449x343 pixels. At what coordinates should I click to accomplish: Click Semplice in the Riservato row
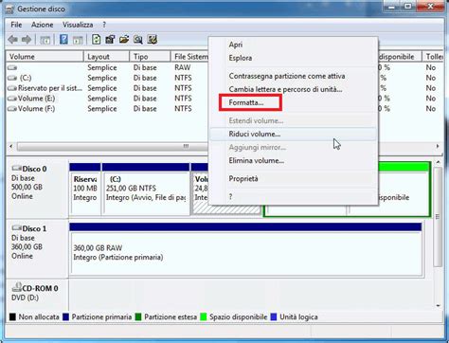pyautogui.click(x=102, y=88)
